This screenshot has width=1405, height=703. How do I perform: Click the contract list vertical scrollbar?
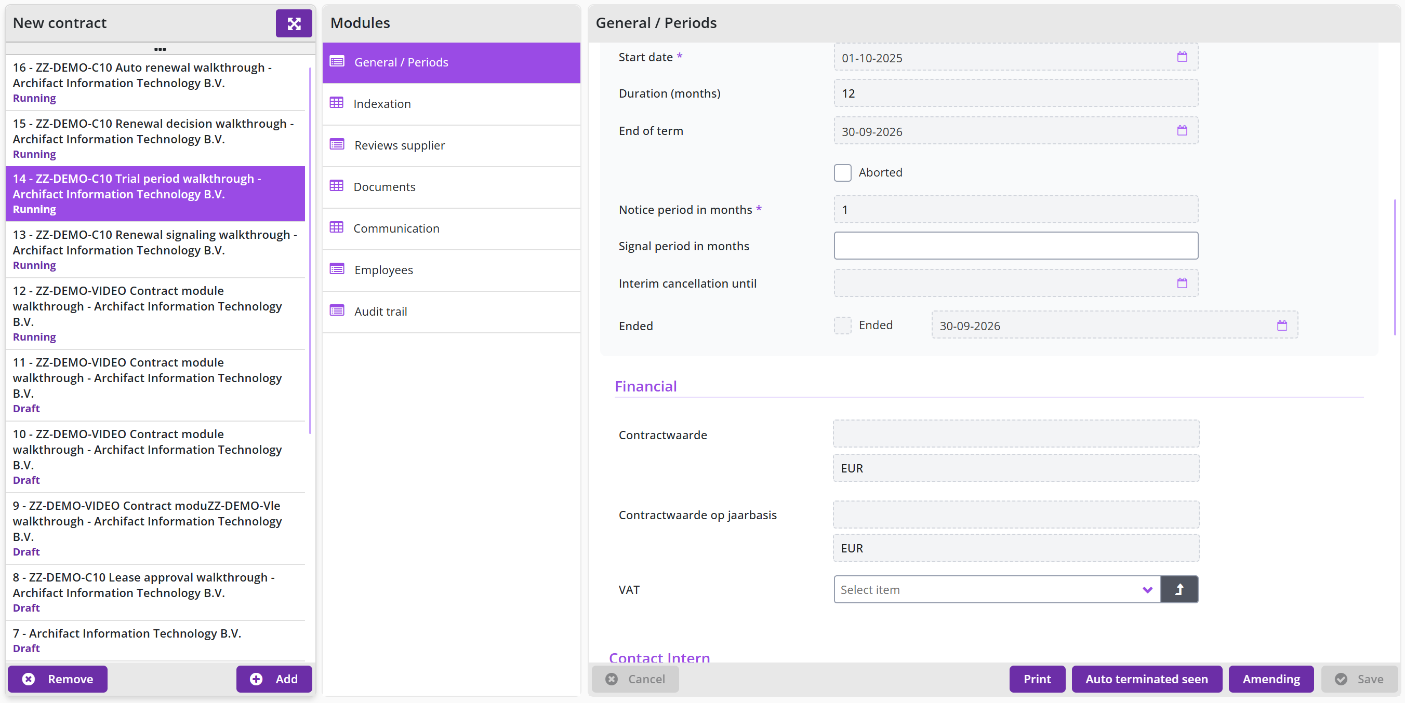(x=310, y=251)
